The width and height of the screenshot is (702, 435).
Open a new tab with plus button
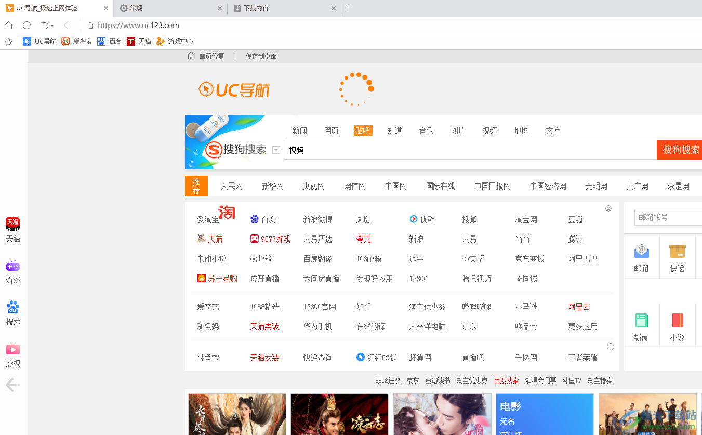coord(349,8)
